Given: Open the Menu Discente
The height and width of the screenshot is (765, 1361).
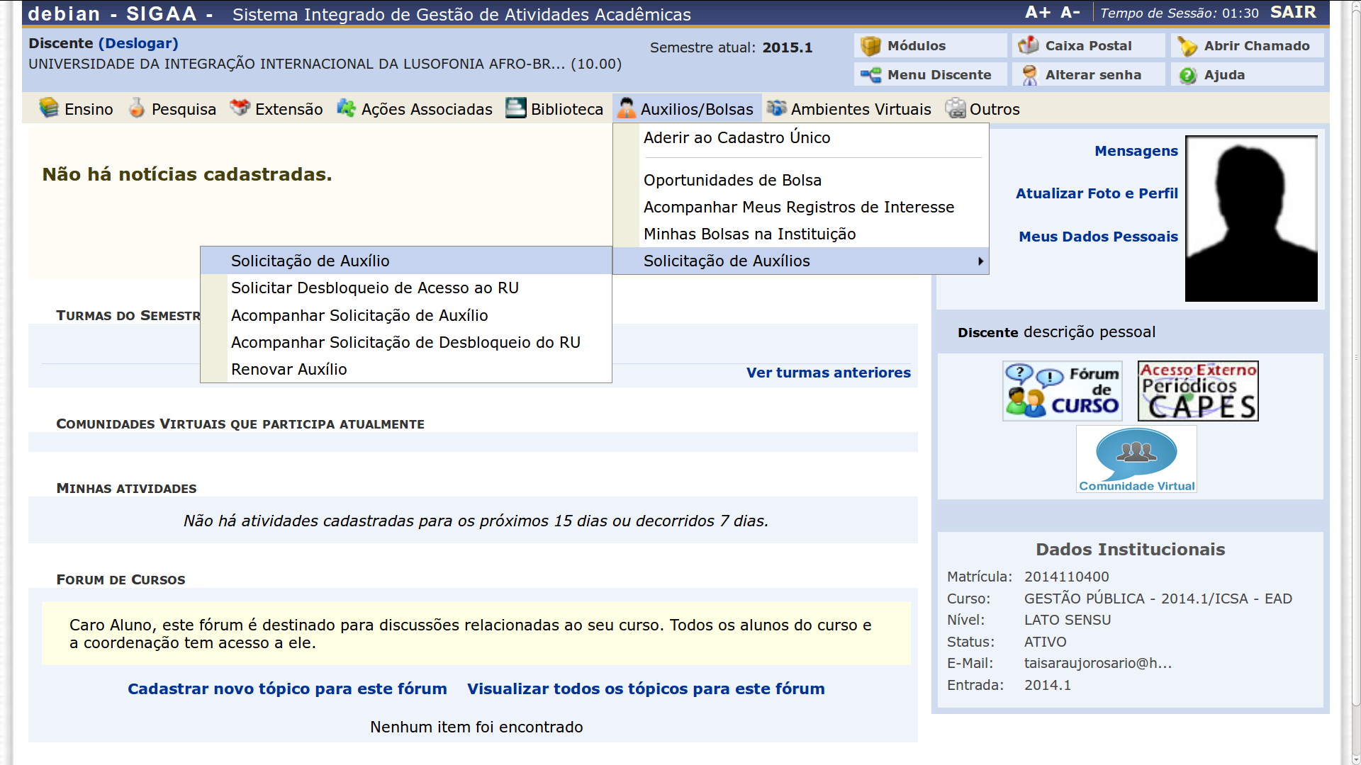Looking at the screenshot, I should (x=930, y=74).
